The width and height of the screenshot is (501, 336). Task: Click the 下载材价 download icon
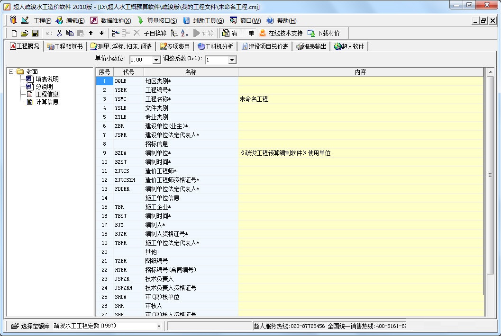tap(311, 33)
